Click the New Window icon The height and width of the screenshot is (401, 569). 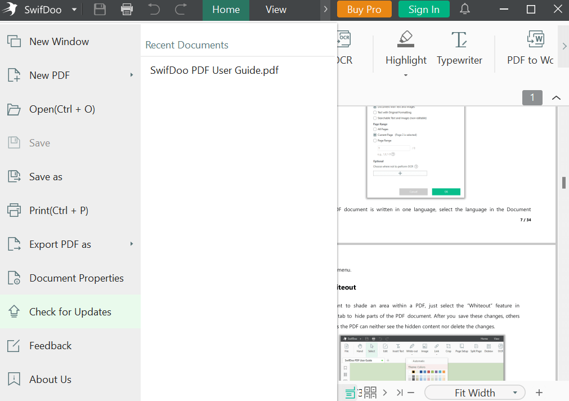[14, 42]
